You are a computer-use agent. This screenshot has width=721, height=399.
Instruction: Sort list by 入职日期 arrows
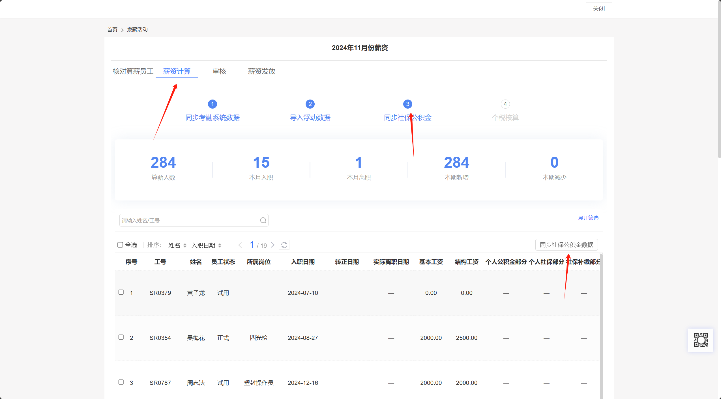[x=220, y=245]
